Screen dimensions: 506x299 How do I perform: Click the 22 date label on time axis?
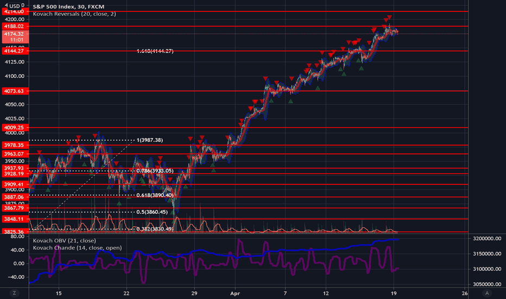coord(126,294)
